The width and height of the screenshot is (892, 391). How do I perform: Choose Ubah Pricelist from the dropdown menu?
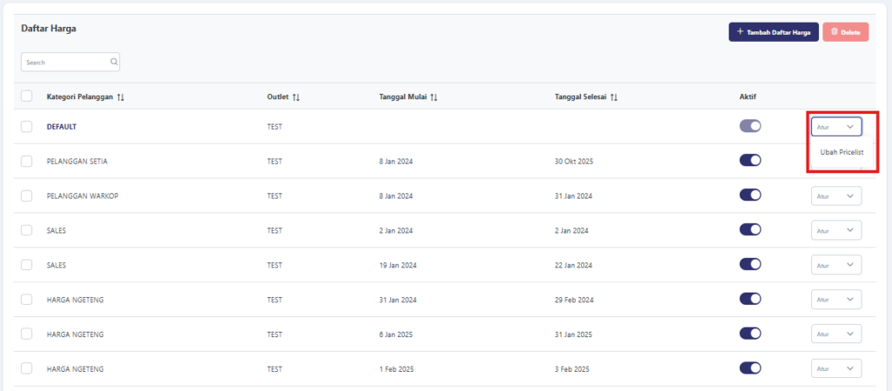coord(841,152)
